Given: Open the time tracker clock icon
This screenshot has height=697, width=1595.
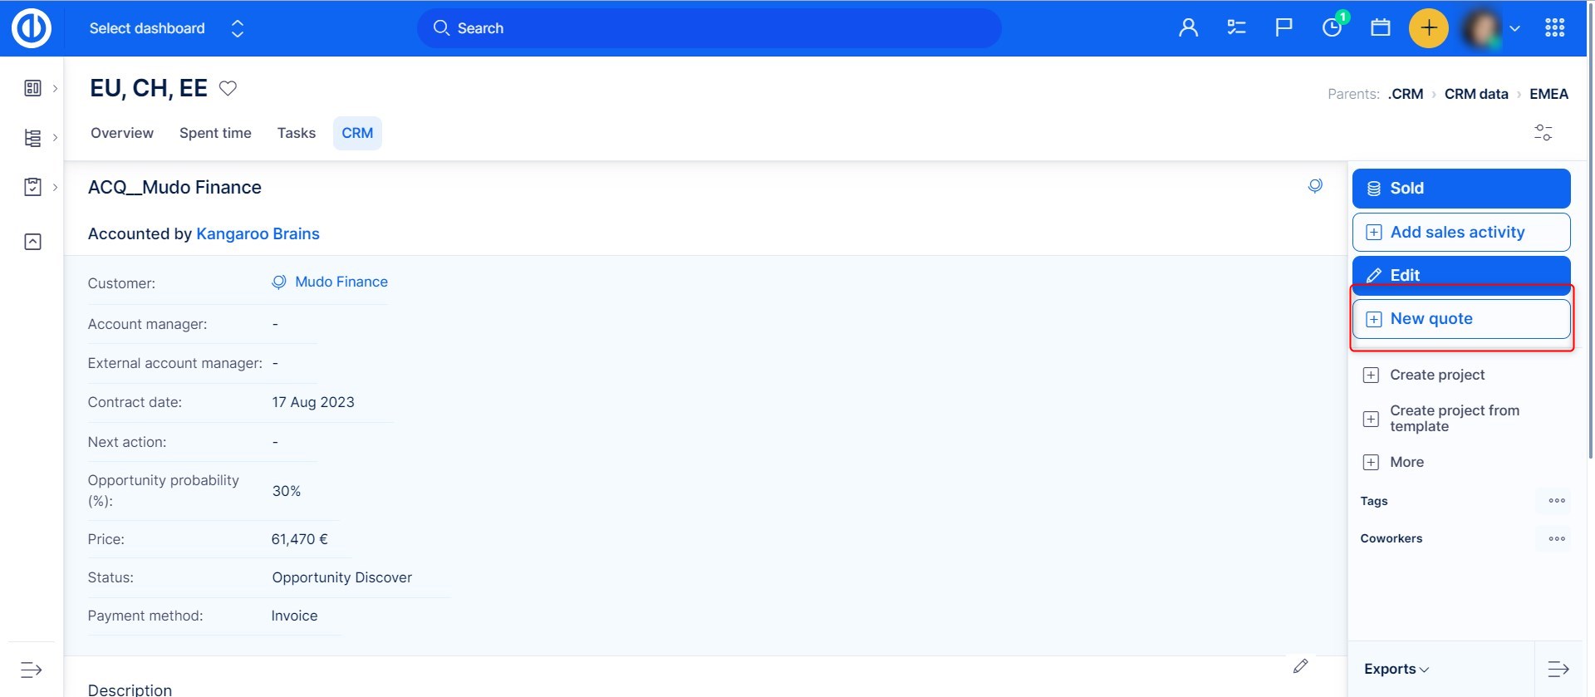Looking at the screenshot, I should pyautogui.click(x=1332, y=28).
